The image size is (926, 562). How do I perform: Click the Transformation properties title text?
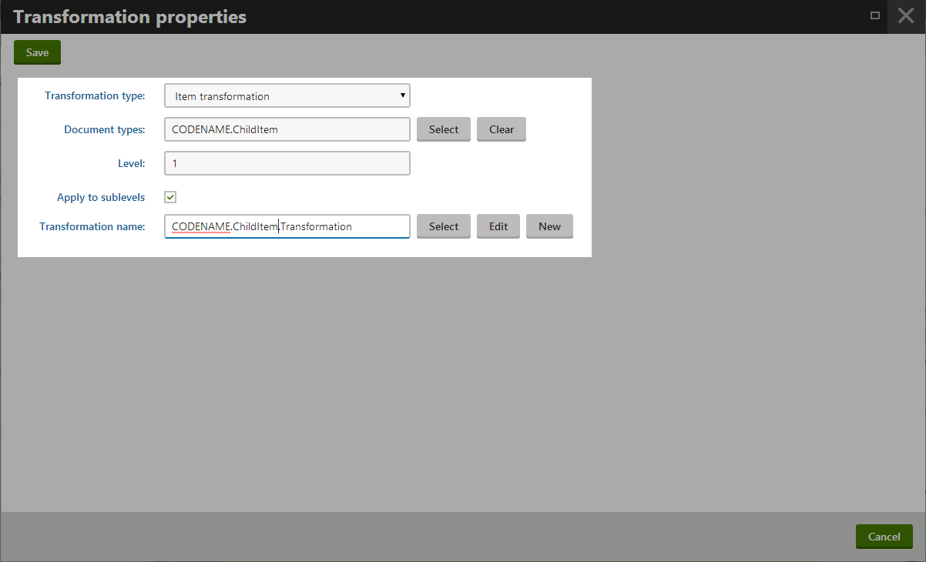[130, 17]
